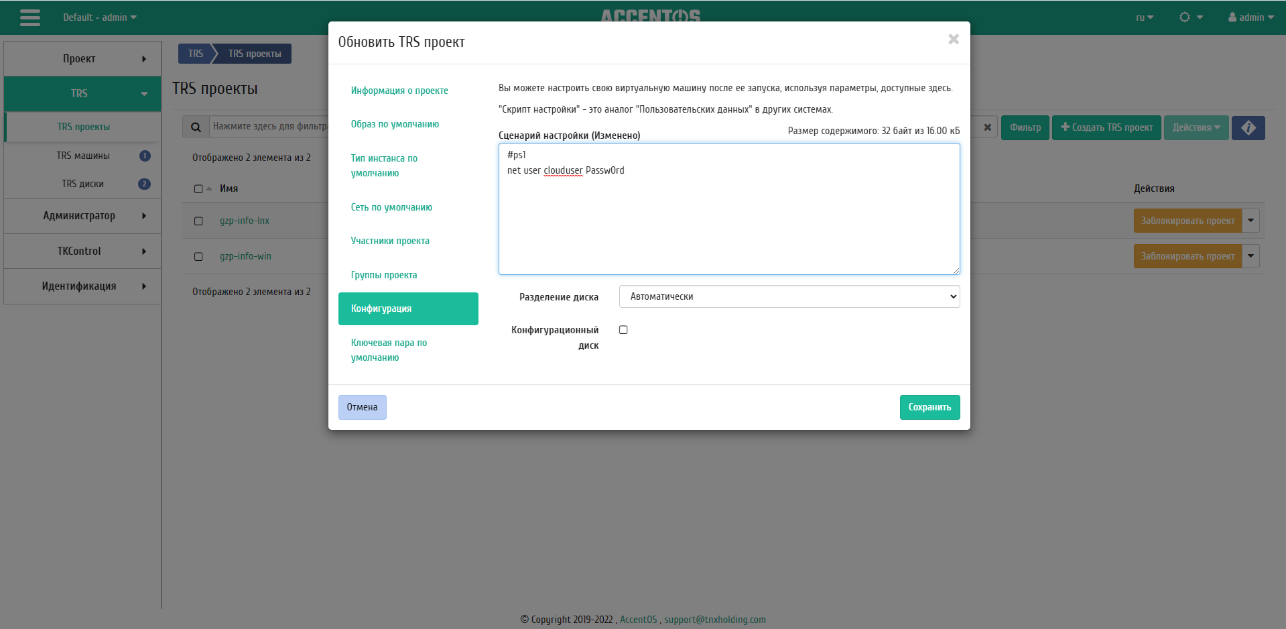Click the TRS проекты breadcrumb
1286x629 pixels.
click(255, 54)
